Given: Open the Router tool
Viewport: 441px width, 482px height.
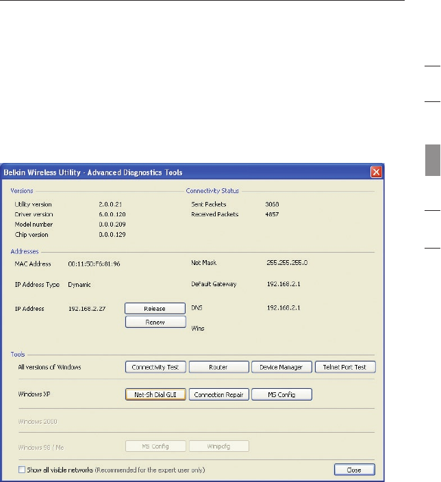Looking at the screenshot, I should click(218, 367).
